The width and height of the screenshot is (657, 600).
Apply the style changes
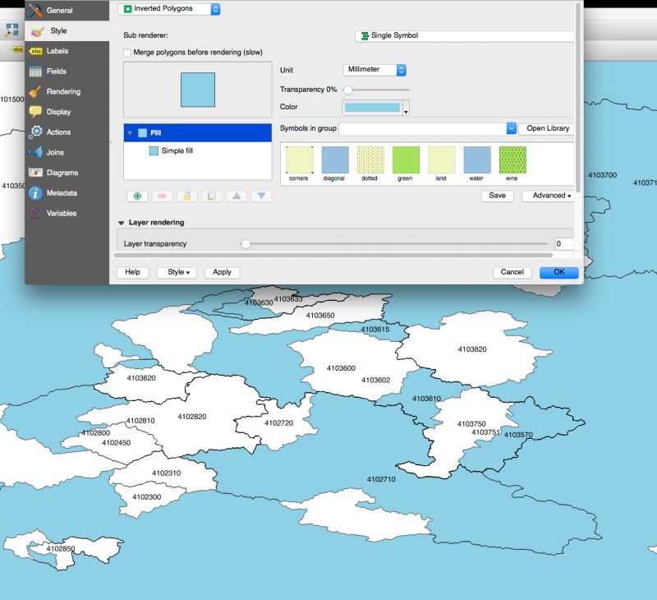(222, 272)
